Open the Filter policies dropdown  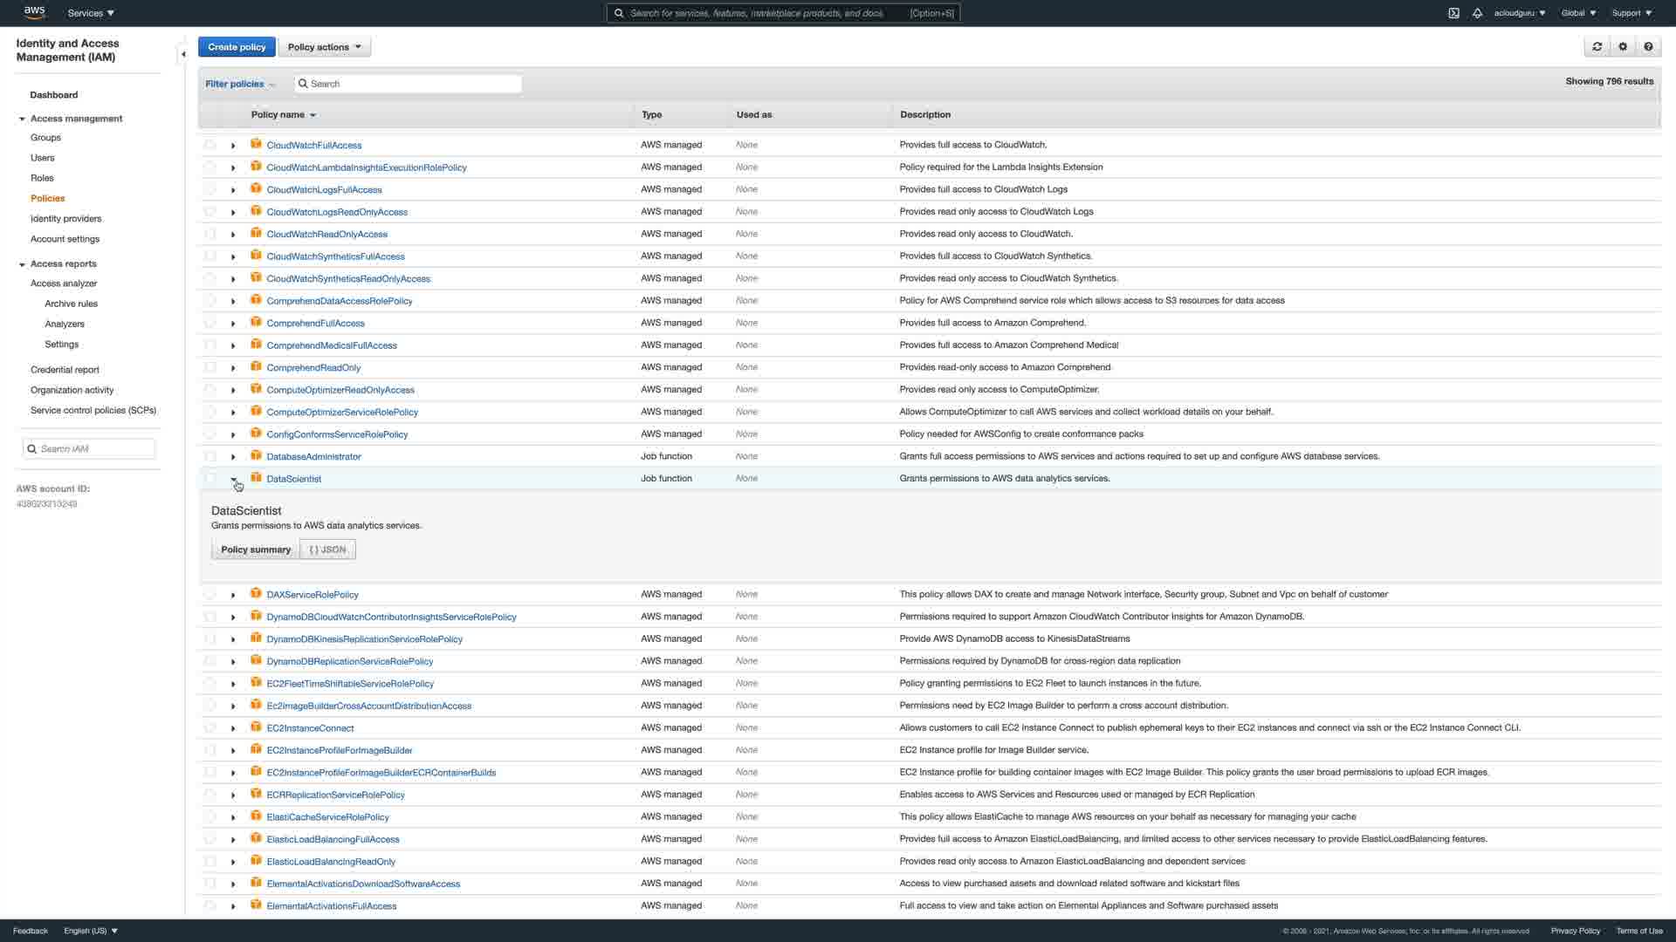[x=239, y=84]
